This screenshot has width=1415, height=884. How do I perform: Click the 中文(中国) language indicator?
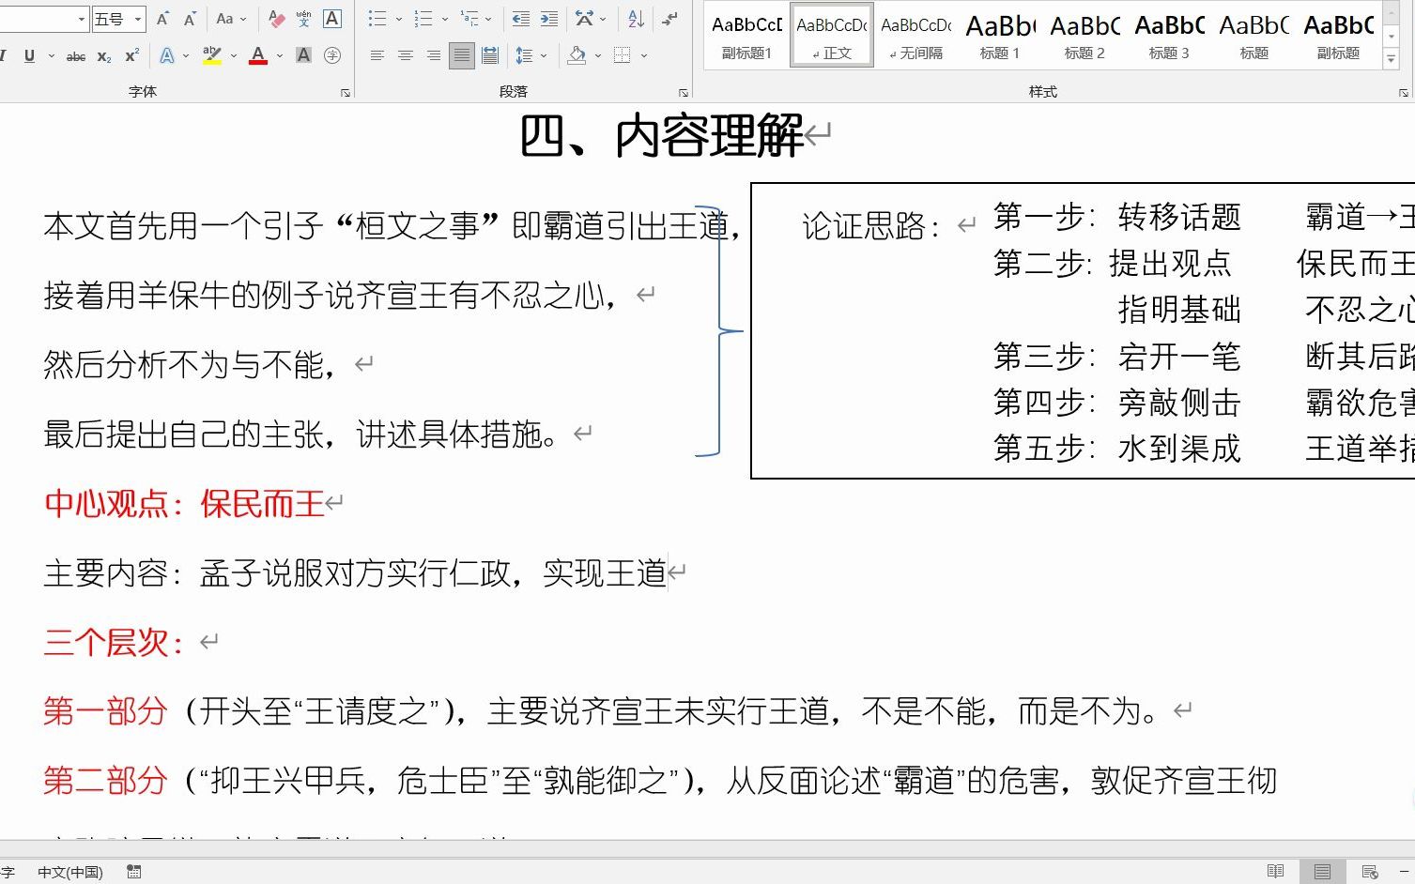tap(70, 872)
